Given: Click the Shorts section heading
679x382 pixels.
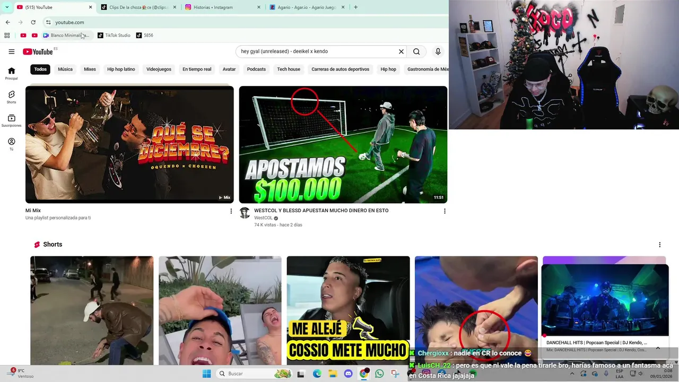Looking at the screenshot, I should tap(53, 245).
